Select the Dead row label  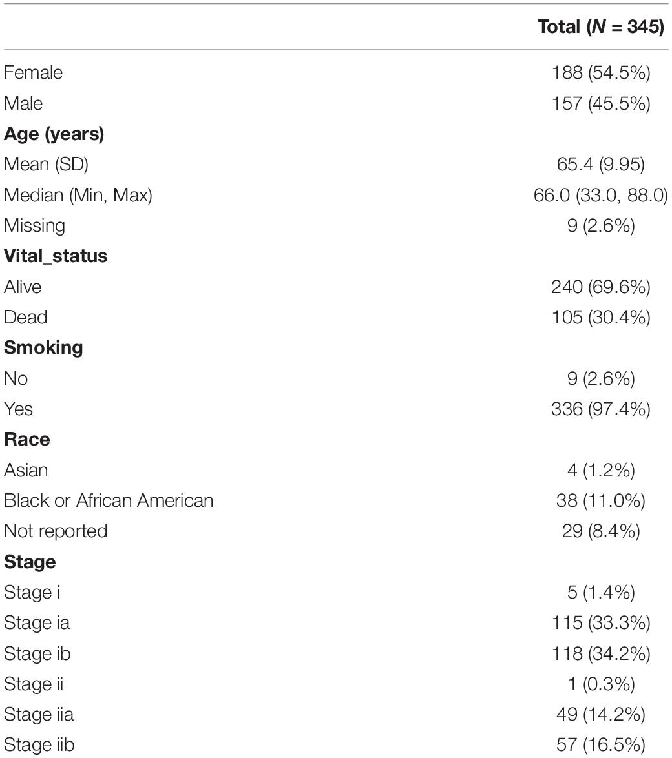(26, 318)
